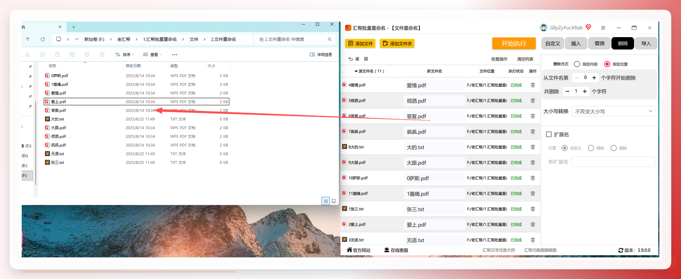Click the Explorer search box 在 2.文件重命名 中搜索

click(x=295, y=39)
